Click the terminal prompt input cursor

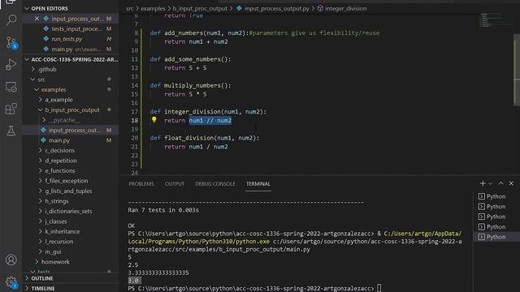379,289
